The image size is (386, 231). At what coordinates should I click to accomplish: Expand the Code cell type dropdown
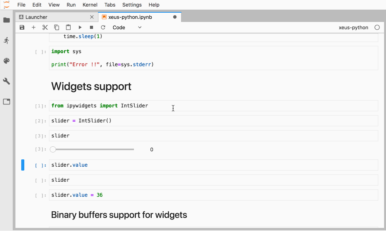127,27
